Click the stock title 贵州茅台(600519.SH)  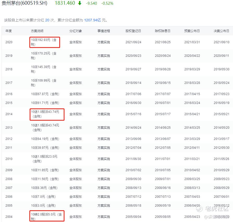(x=24, y=3)
